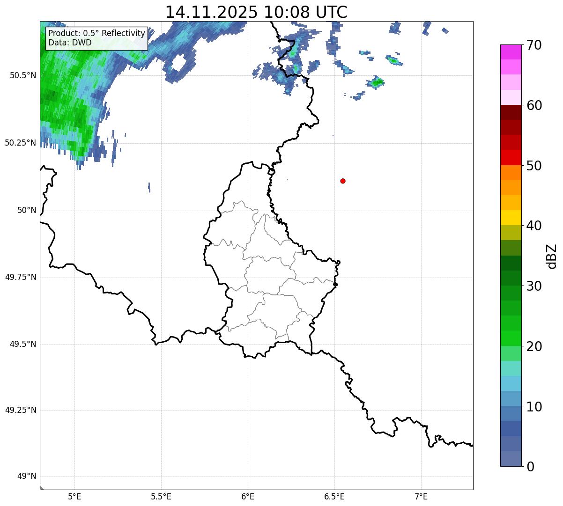
Task: Click the 'Data: DWD' label
Action: pyautogui.click(x=70, y=43)
